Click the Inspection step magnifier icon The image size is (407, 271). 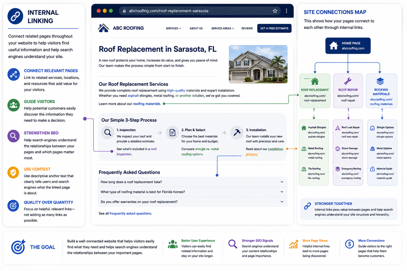coord(108,133)
